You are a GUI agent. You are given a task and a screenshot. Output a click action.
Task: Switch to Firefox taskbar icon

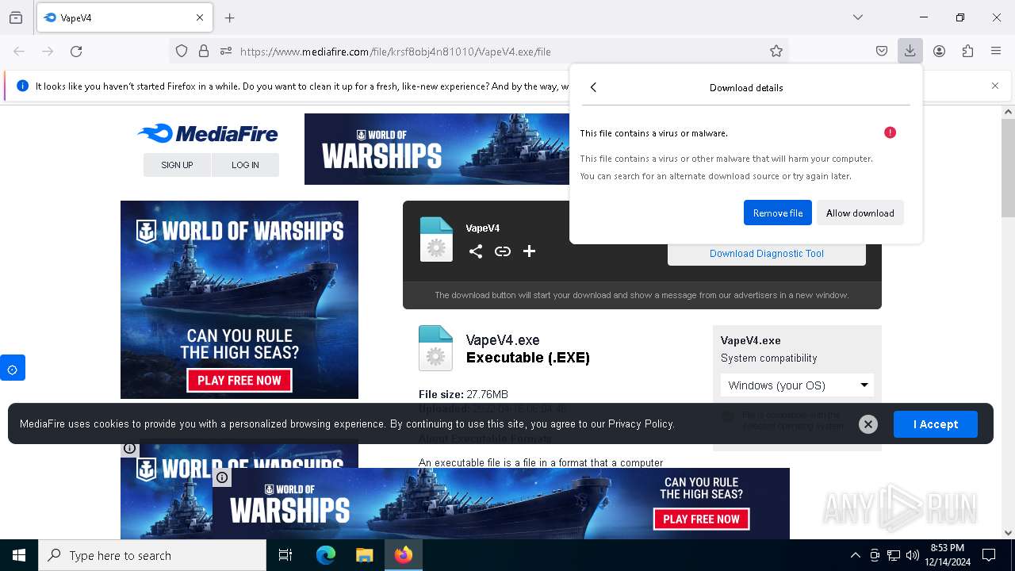(x=404, y=555)
